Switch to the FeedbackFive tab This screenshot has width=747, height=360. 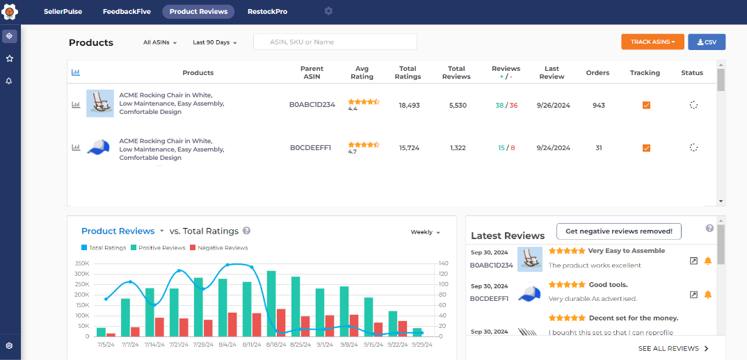127,11
